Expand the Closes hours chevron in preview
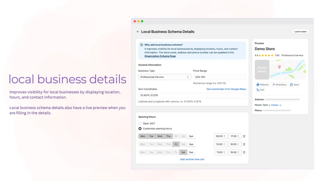Screen dimensions: 321x181 coord(280,105)
